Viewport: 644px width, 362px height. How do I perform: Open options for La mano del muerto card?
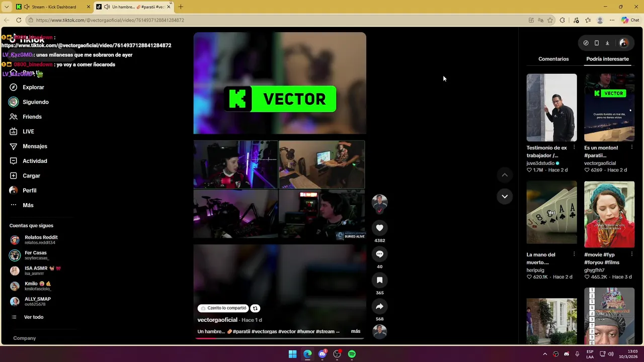pyautogui.click(x=574, y=254)
